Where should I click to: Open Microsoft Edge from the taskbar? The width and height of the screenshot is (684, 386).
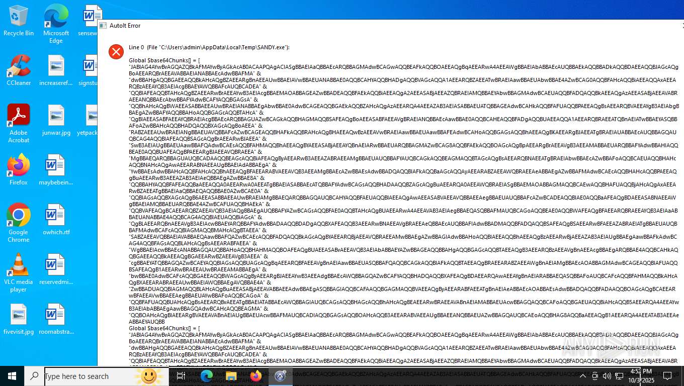[x=206, y=376]
